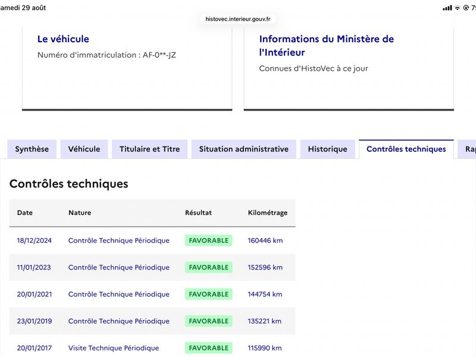Select the date 18/12/2024
Viewport: 476px width, 357px height.
[35, 240]
